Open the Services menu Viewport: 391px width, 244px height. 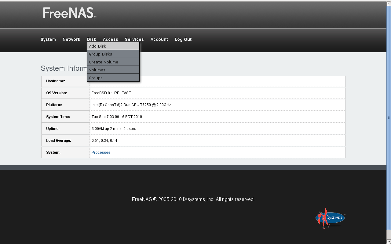[134, 39]
